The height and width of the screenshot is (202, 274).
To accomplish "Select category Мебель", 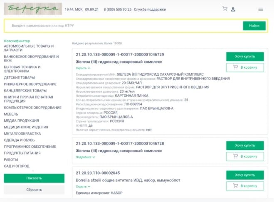I will (x=11, y=114).
